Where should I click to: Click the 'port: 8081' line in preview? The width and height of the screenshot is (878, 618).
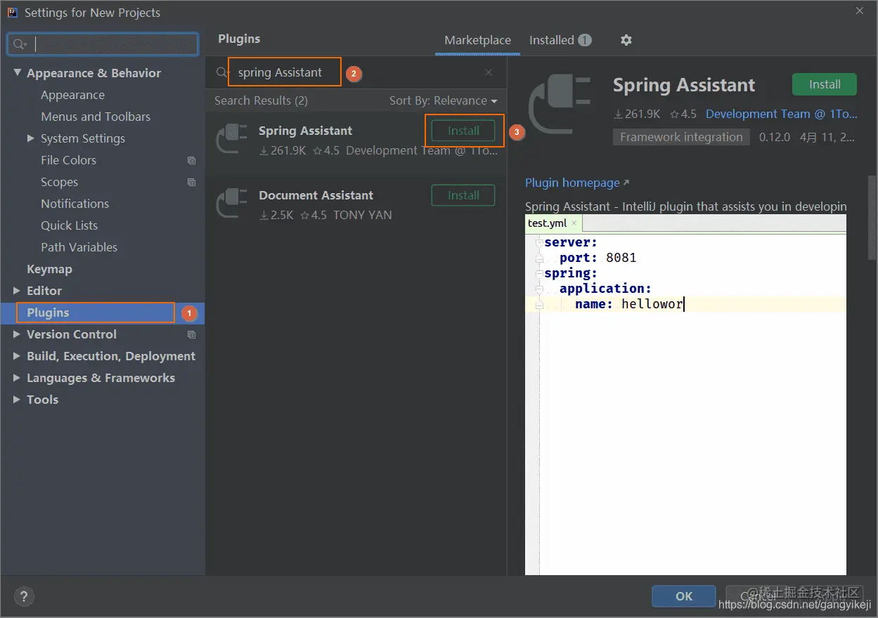click(x=598, y=258)
